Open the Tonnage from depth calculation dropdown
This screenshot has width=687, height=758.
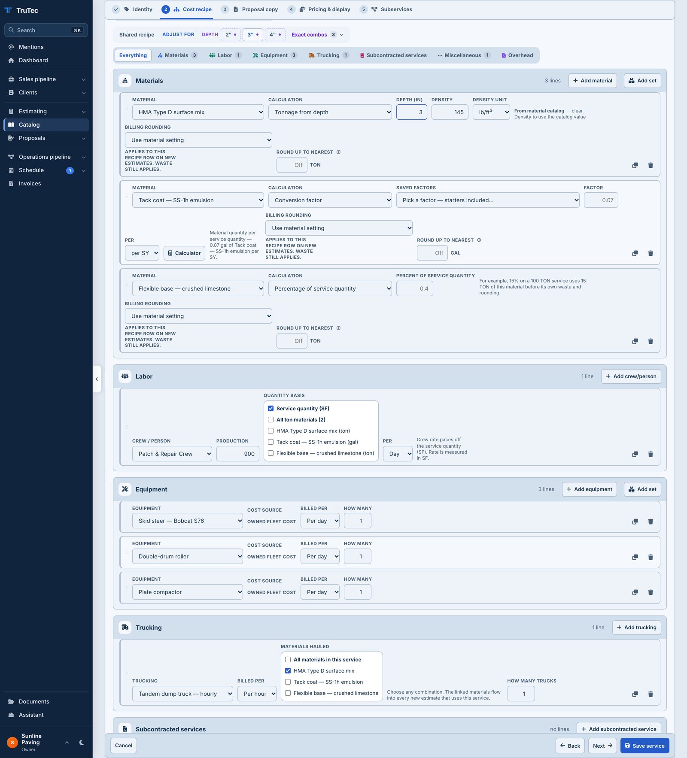point(330,112)
